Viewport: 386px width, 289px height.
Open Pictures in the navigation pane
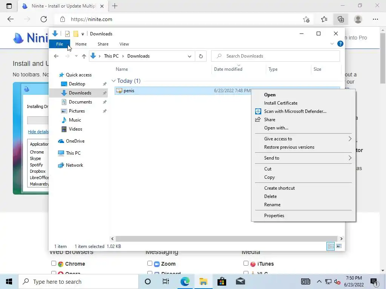77,111
